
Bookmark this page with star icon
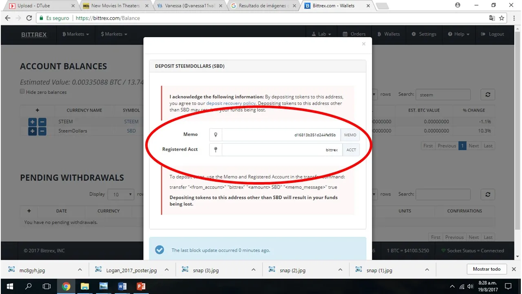(x=502, y=18)
